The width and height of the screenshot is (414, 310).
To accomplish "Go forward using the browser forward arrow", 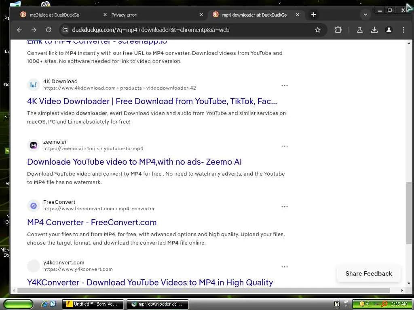I will [x=34, y=30].
